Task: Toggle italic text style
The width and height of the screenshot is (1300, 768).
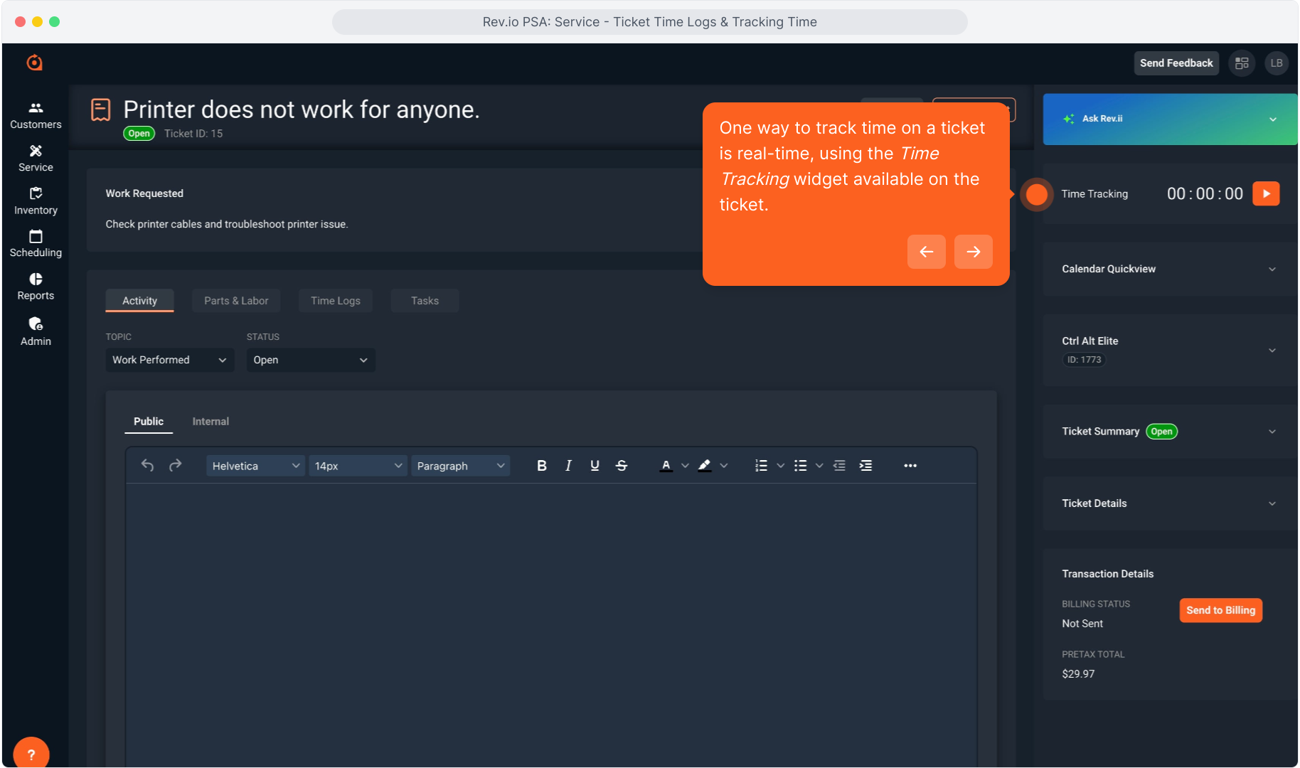Action: pos(568,466)
